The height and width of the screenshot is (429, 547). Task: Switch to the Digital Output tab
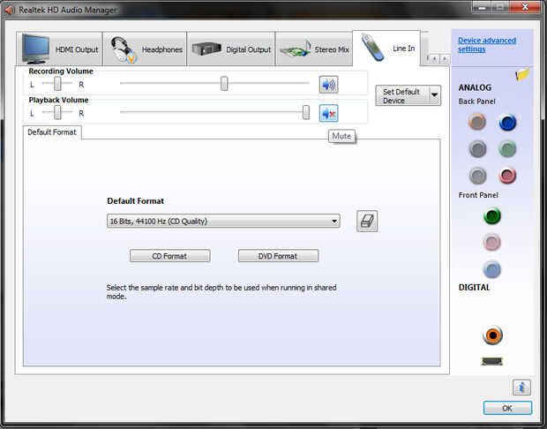pos(231,49)
